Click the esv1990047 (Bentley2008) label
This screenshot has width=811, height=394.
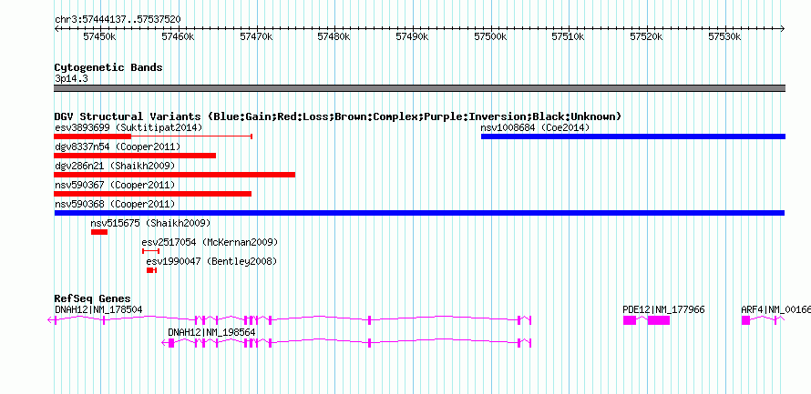pos(211,261)
